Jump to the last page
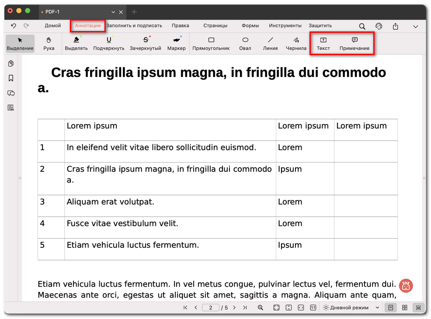Viewport: 431px width, 319px height. click(x=245, y=308)
